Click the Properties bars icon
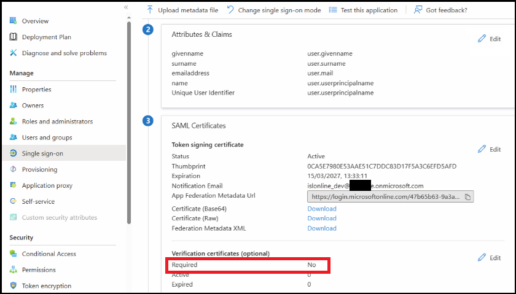Image resolution: width=516 pixels, height=294 pixels. 13,89
